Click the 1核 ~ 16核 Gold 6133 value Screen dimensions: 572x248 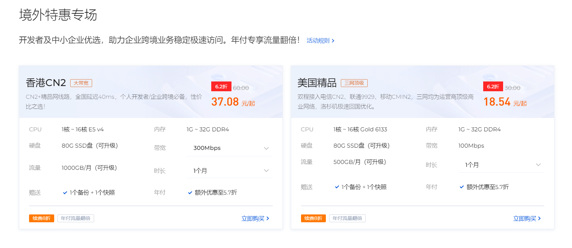[360, 129]
